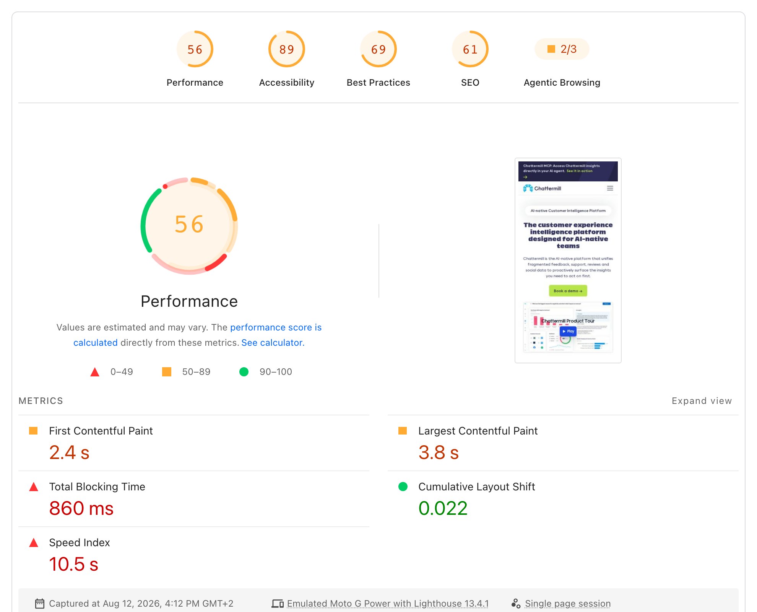Toggle Expand view for the metrics

702,401
